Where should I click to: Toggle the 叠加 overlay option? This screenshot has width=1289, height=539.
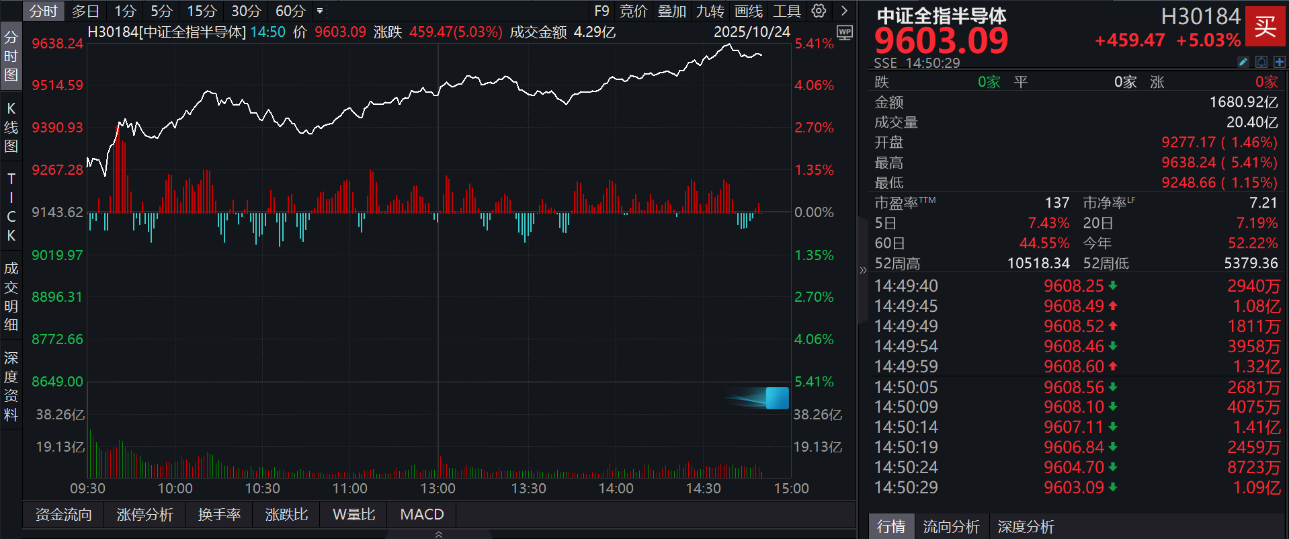click(x=671, y=11)
